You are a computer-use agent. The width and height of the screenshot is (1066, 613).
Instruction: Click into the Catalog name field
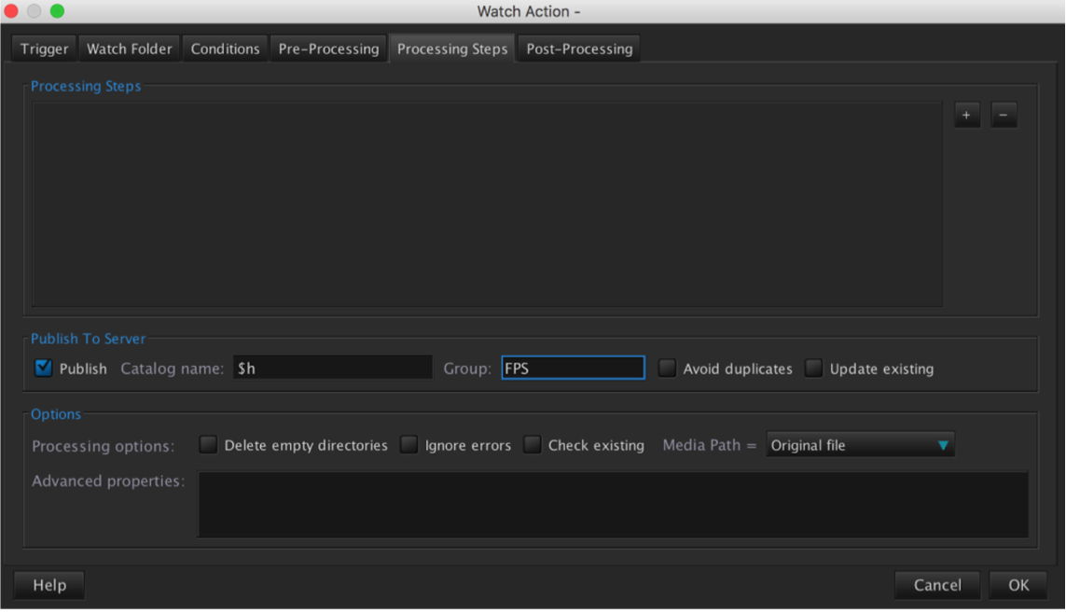pos(332,369)
